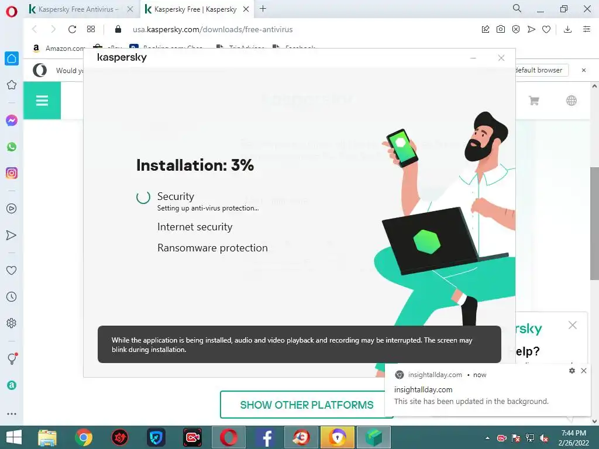Click the green box installer taskbar icon
Screen dimensions: 599x449
click(374, 437)
